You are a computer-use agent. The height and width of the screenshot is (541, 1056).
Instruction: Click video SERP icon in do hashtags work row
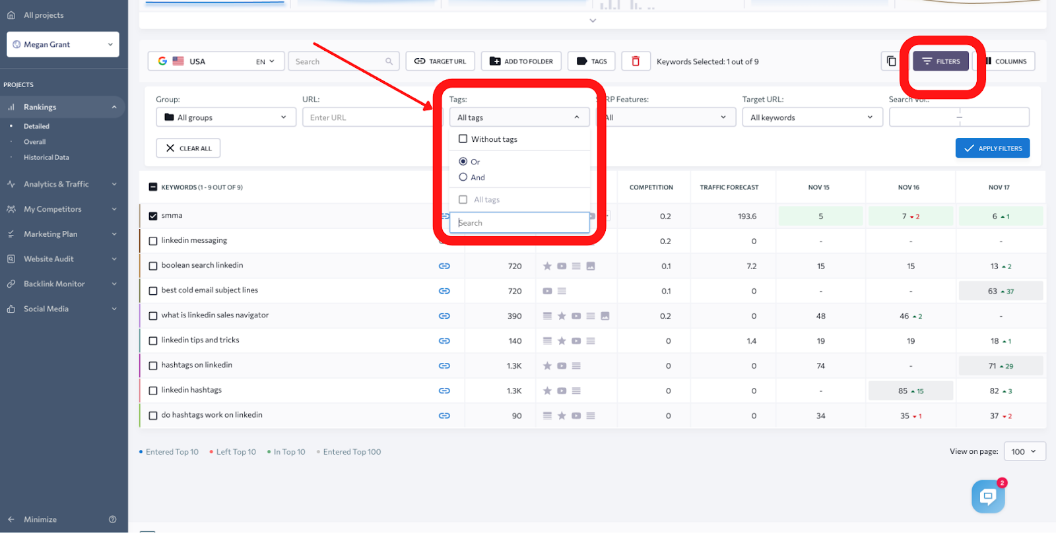(576, 416)
